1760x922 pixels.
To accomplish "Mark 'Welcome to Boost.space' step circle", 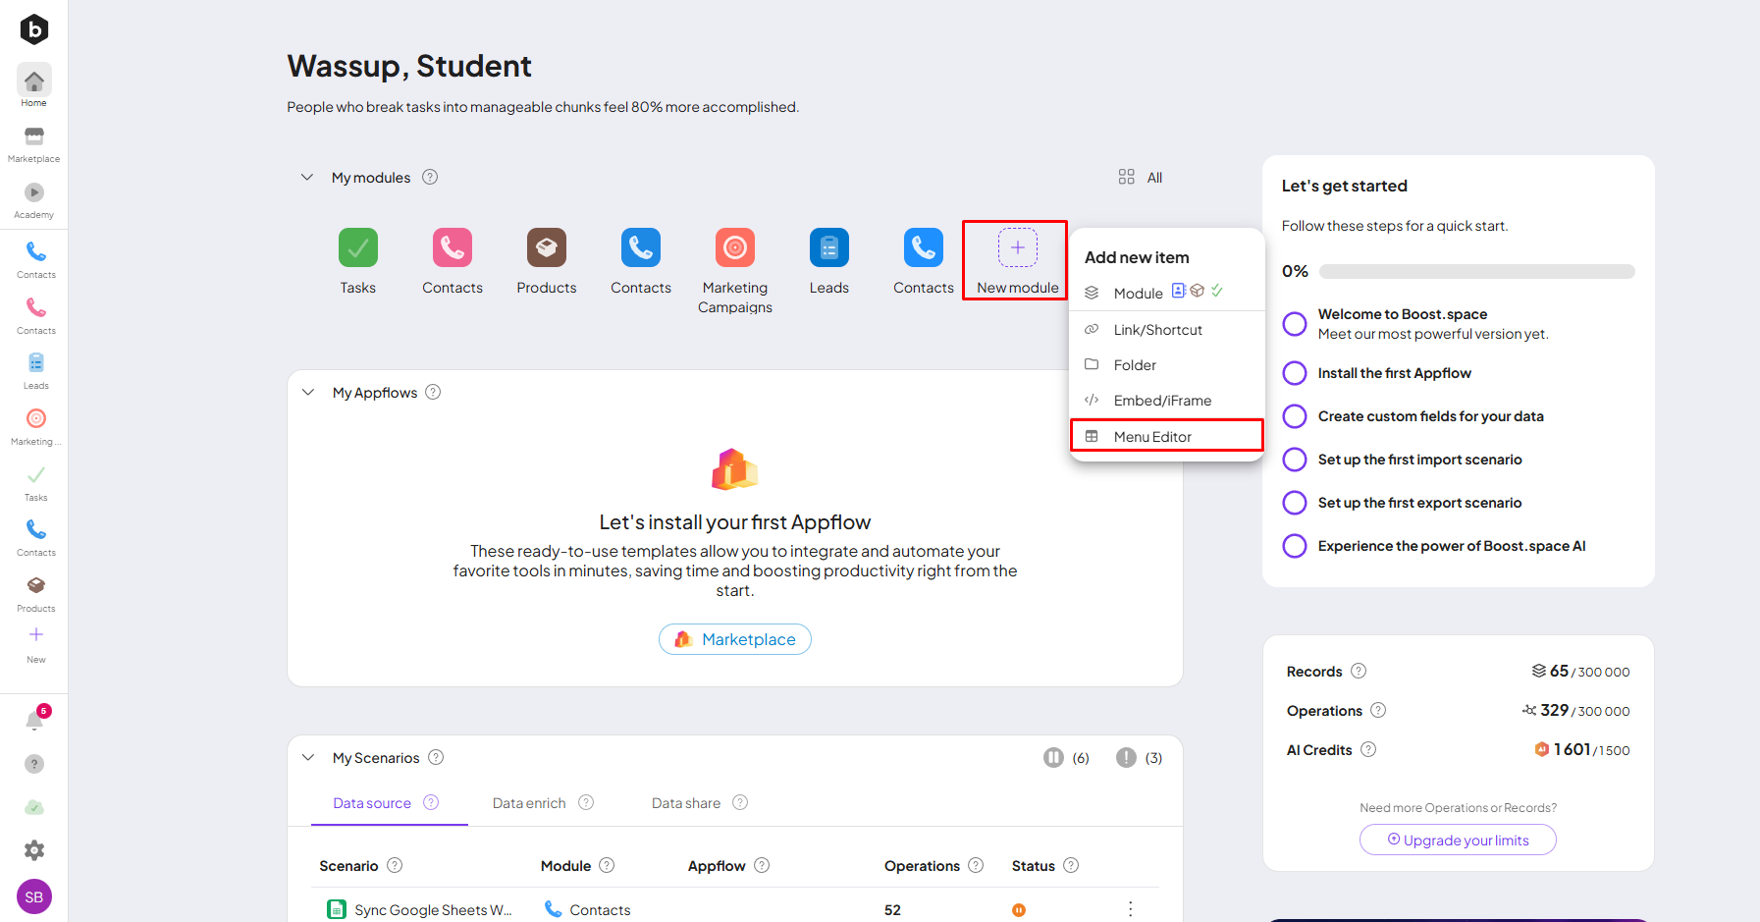I will click(1295, 324).
